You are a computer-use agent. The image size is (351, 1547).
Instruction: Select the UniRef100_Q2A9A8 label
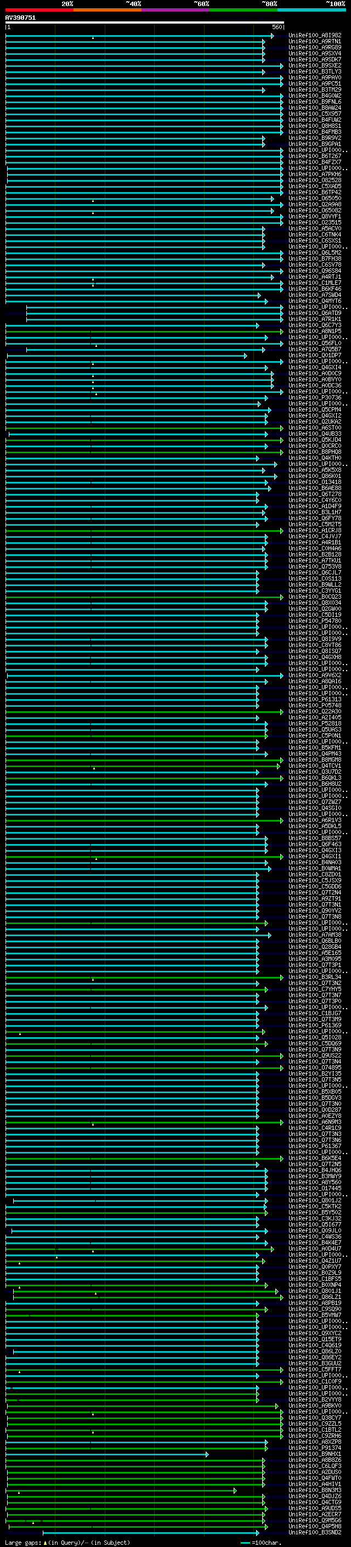point(315,204)
